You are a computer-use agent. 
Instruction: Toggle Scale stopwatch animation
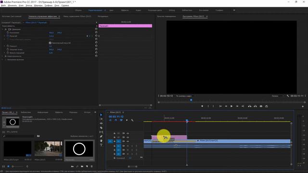[x=8, y=36]
